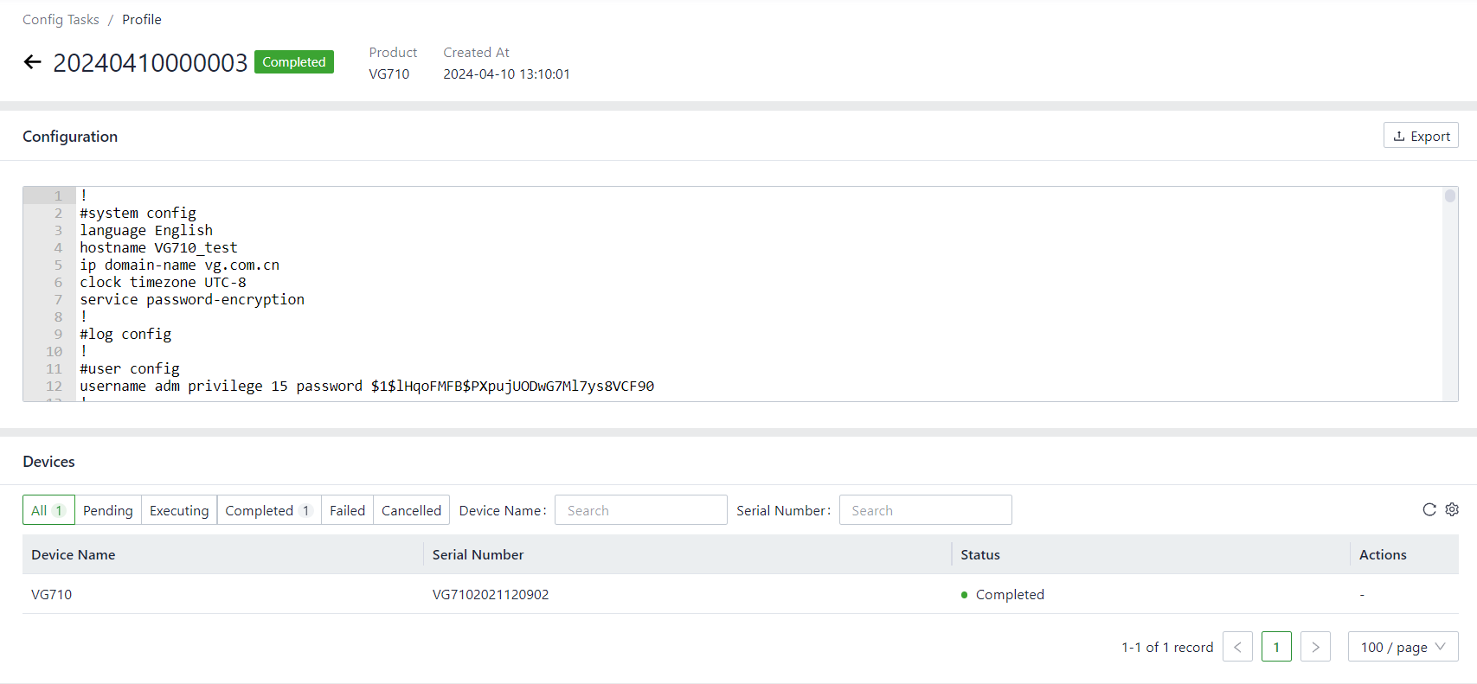Show Failed devices
This screenshot has height=684, width=1477.
point(347,510)
